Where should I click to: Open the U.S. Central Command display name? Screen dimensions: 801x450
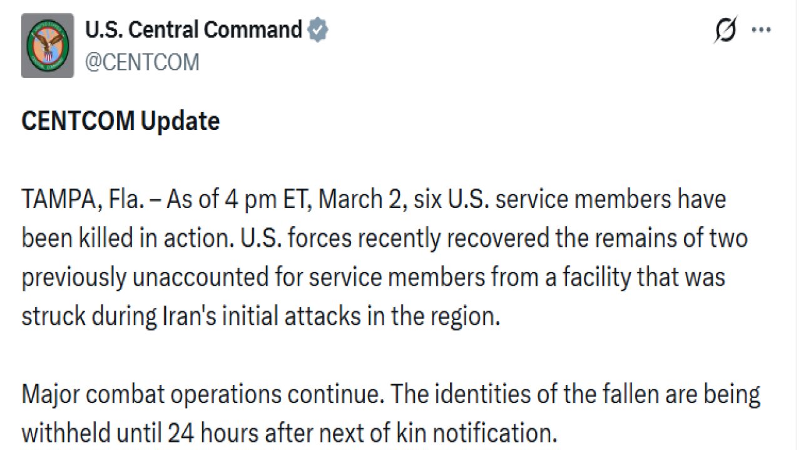pyautogui.click(x=193, y=29)
